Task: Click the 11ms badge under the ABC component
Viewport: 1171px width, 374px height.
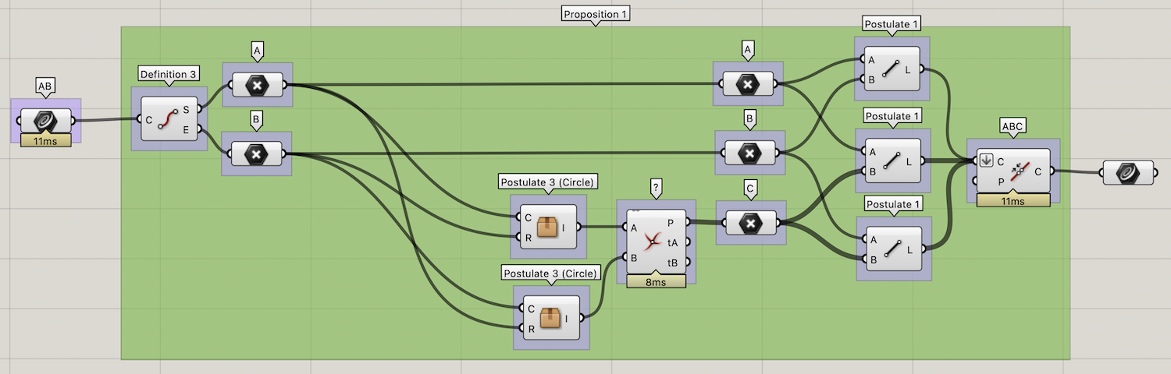Action: [1013, 200]
